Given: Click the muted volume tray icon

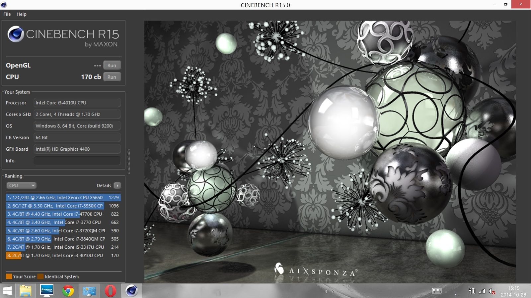Looking at the screenshot, I should point(492,291).
